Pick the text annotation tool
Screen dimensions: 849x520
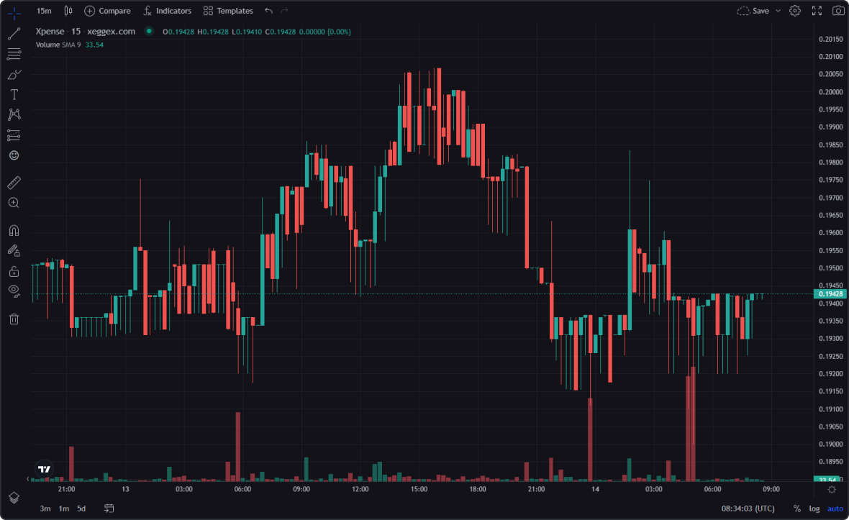click(x=14, y=94)
